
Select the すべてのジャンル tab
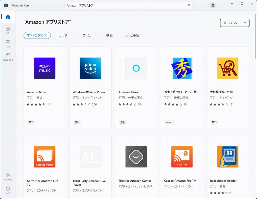(37, 35)
